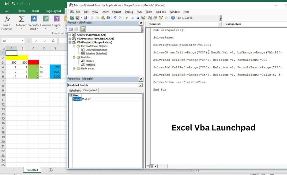Screen dimensions: 287x175
Task: Open the Add-Ins menu in VBA editor
Action: [x=161, y=12]
